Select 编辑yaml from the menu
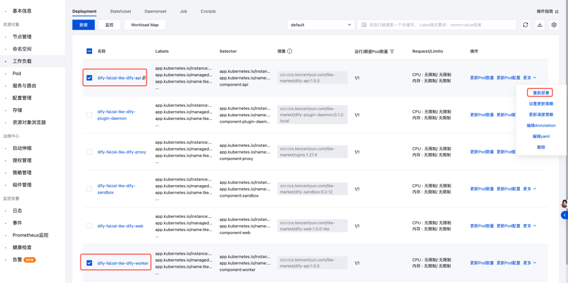Viewport: 568px width, 283px height. [x=541, y=136]
